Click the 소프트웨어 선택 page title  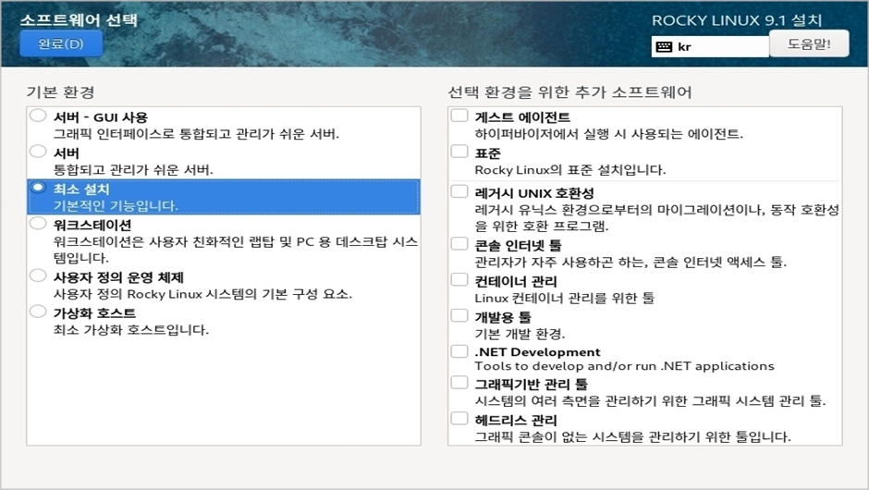pyautogui.click(x=79, y=20)
